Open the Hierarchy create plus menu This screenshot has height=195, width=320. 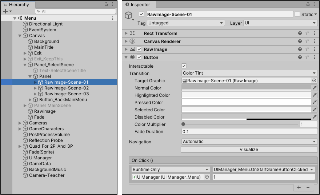click(x=5, y=11)
